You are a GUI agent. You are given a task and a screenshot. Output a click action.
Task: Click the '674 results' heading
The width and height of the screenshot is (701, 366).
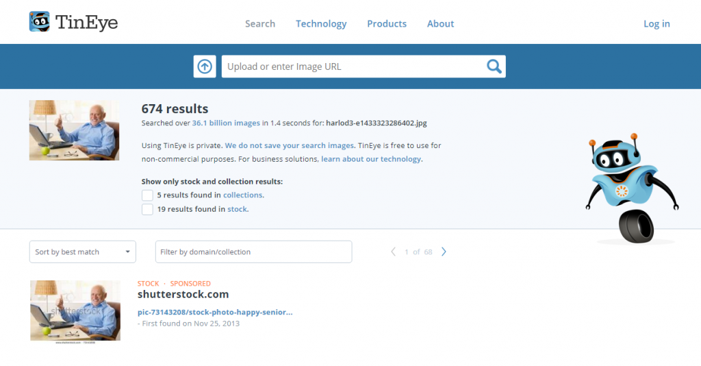pyautogui.click(x=175, y=109)
